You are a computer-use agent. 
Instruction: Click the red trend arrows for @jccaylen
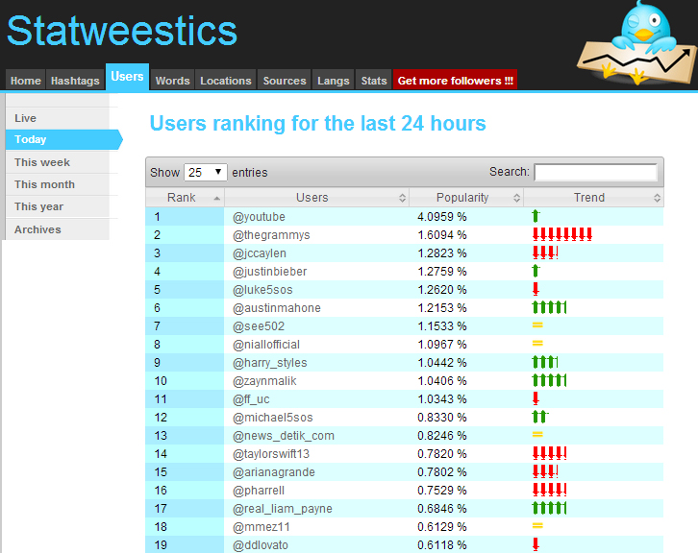point(545,252)
